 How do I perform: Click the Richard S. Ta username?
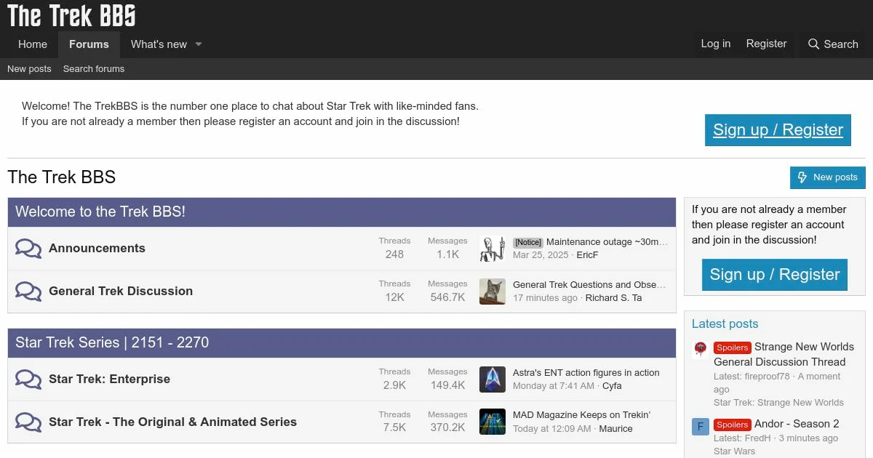[614, 298]
